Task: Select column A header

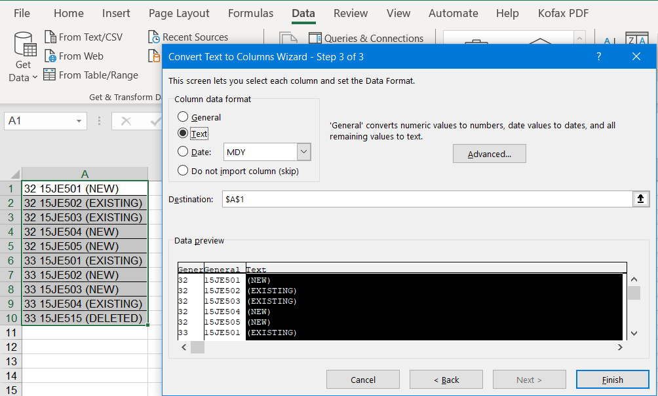Action: (85, 174)
